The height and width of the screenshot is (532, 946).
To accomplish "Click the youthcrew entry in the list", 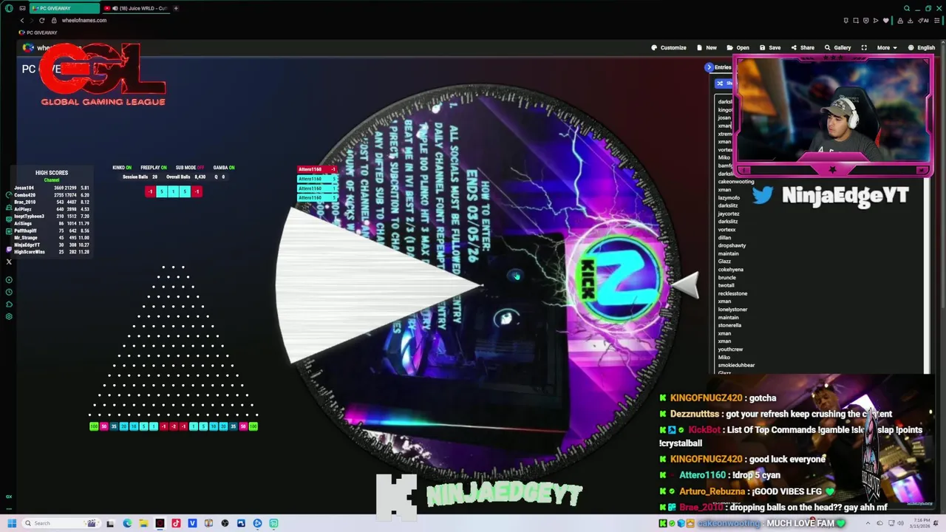I will point(731,349).
